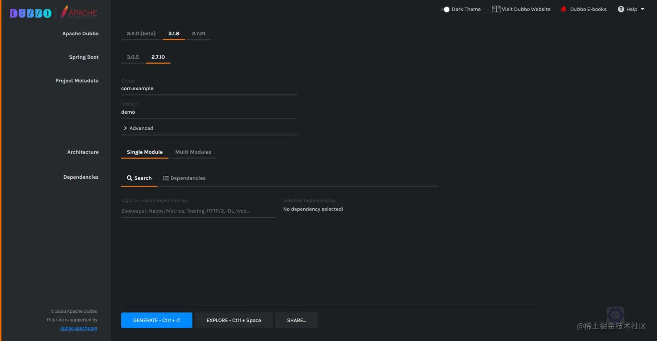Switch to Multi Modules architecture
This screenshot has height=341, width=657.
[193, 152]
